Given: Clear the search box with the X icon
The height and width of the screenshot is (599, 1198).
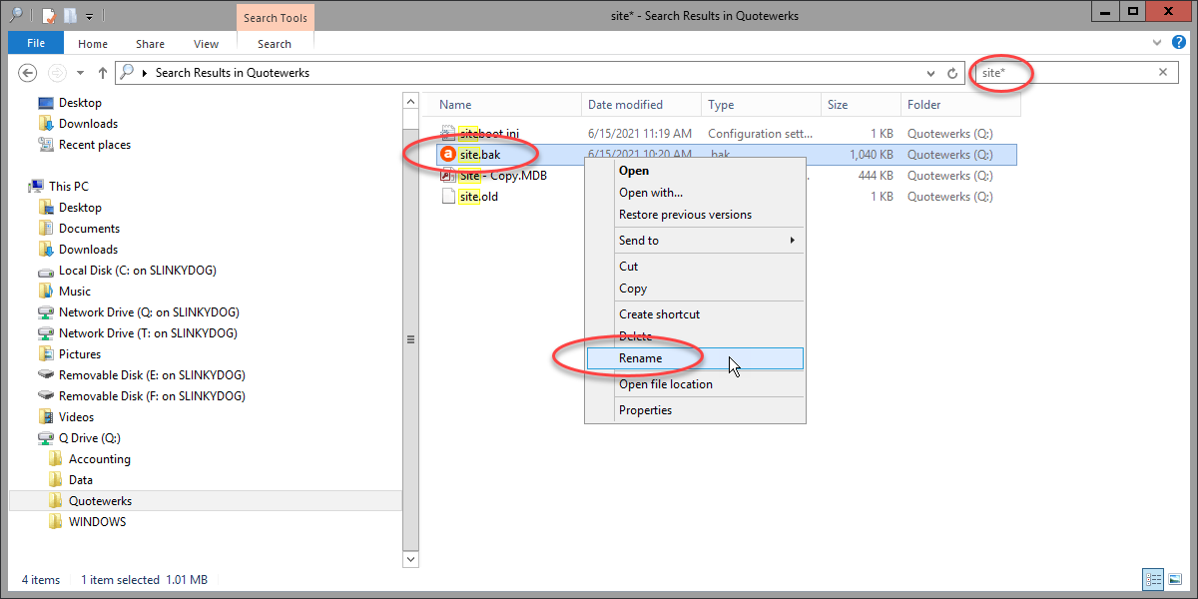Looking at the screenshot, I should tap(1162, 72).
